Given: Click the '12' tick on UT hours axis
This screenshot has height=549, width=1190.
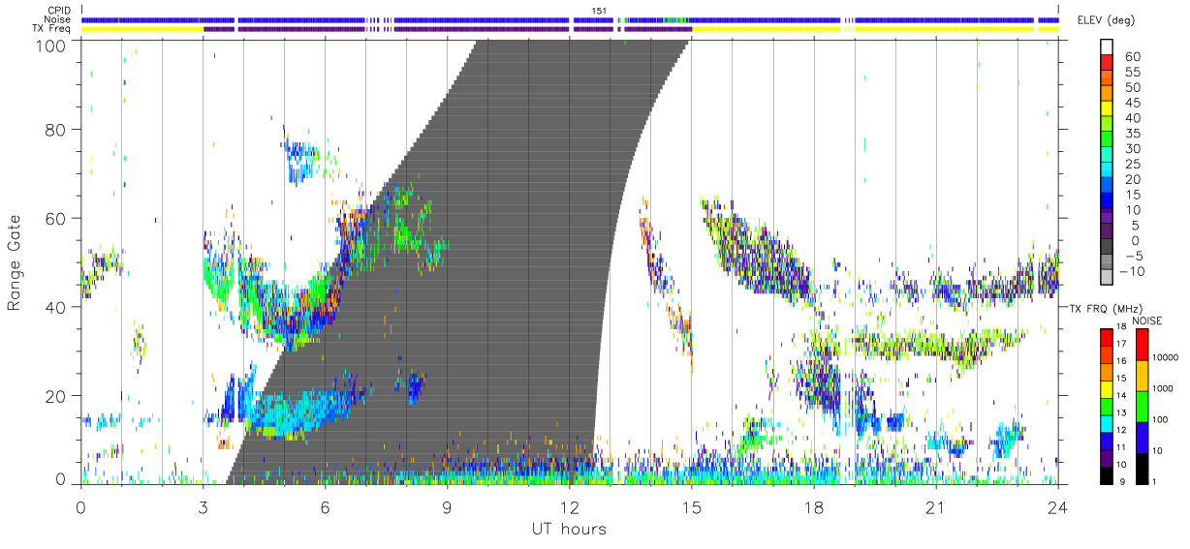Looking at the screenshot, I should click(x=569, y=507).
